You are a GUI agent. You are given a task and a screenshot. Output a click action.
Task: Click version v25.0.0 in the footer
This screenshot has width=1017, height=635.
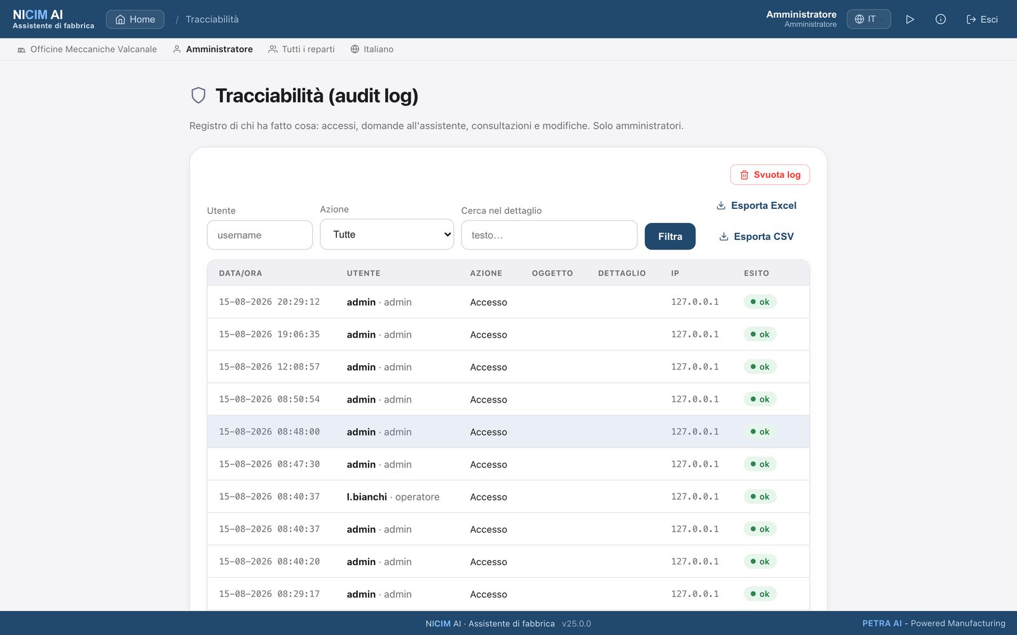[577, 624]
